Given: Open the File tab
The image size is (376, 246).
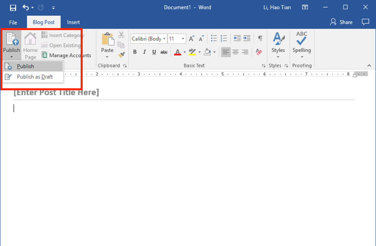Looking at the screenshot, I should pos(13,22).
